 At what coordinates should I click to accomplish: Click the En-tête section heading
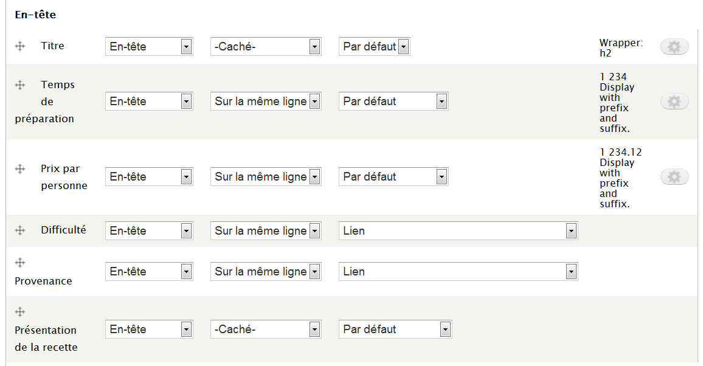pos(35,14)
